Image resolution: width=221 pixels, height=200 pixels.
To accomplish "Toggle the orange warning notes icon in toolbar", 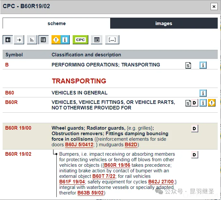I will (56, 40).
